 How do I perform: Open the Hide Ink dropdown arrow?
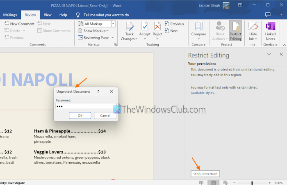point(256,39)
